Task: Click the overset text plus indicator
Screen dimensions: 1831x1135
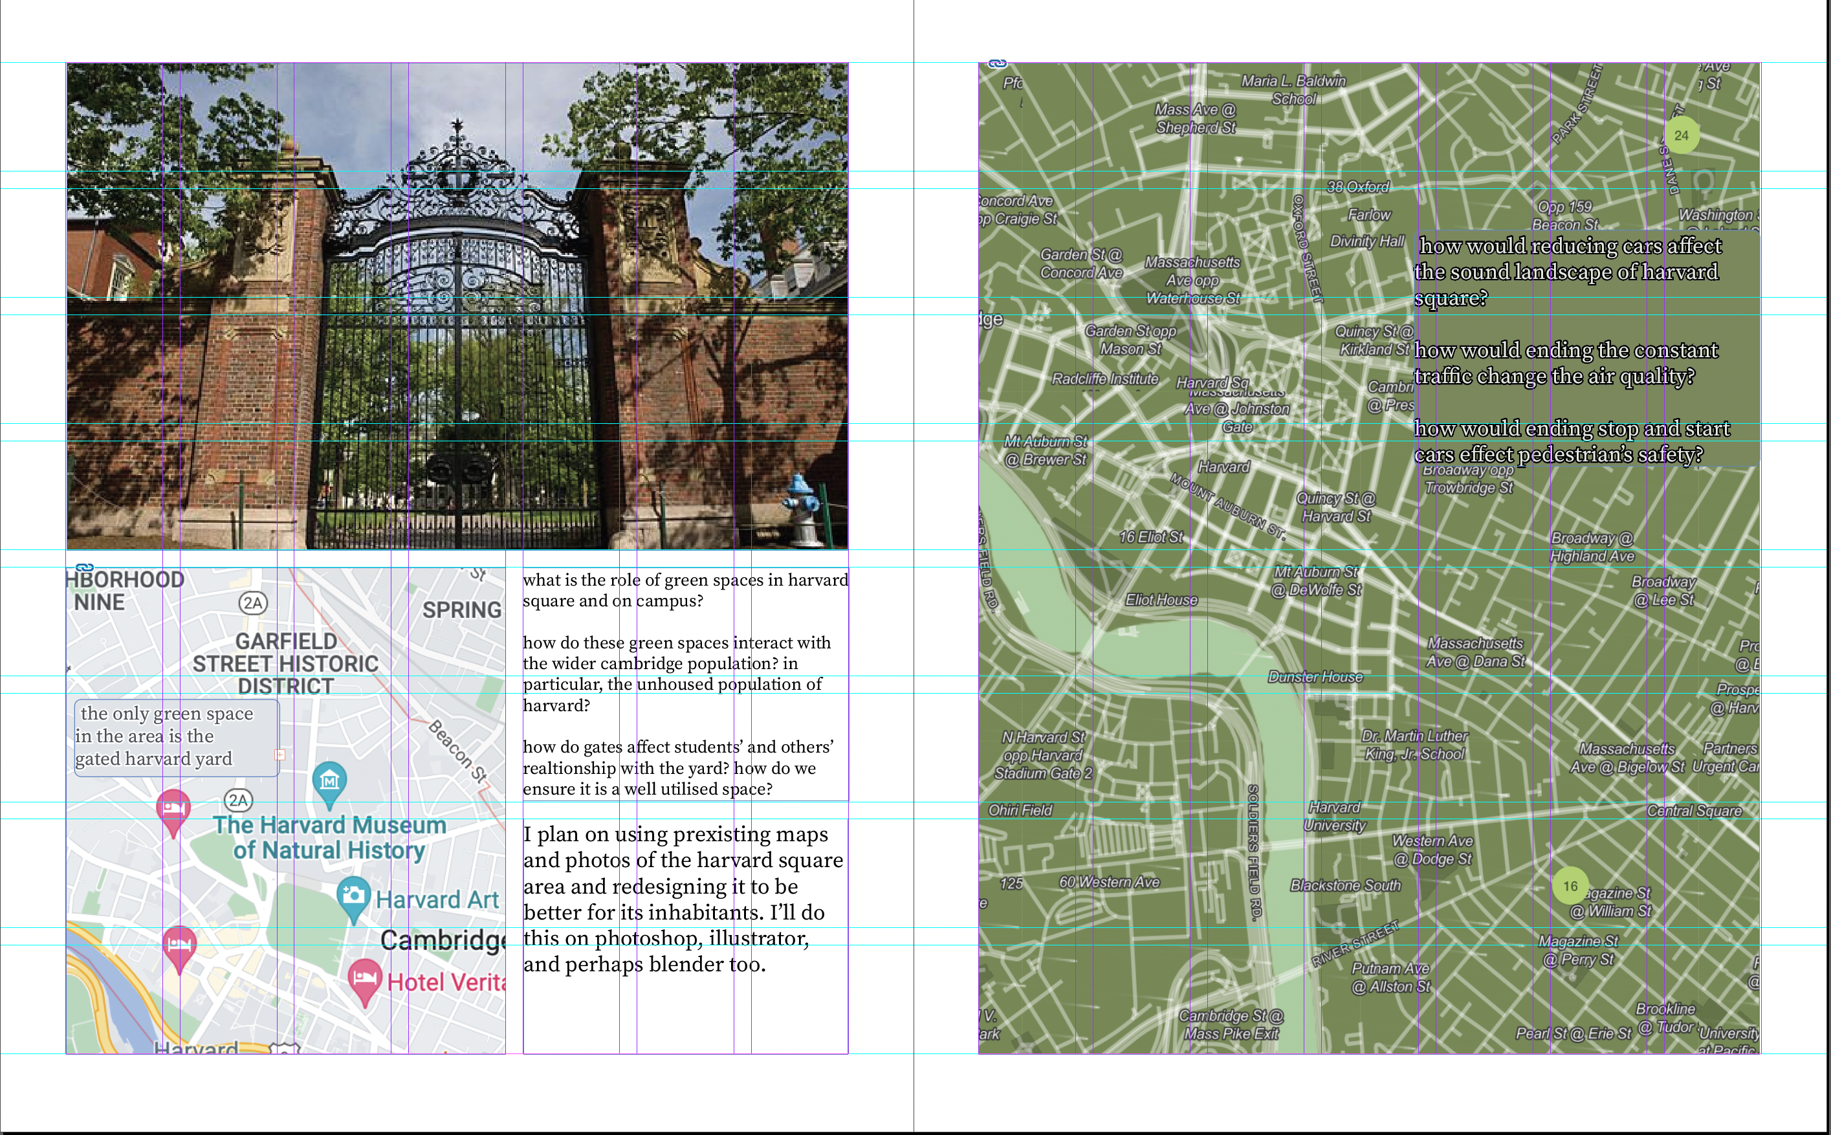Action: (280, 755)
